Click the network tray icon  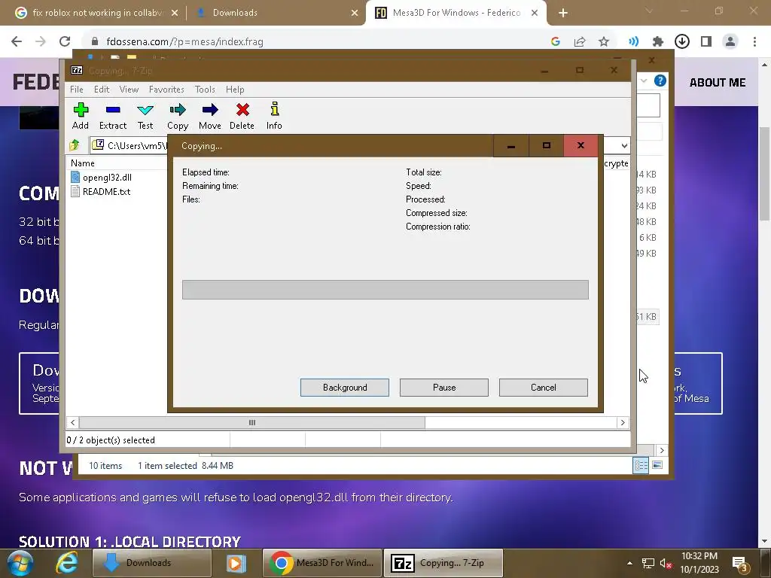(x=648, y=564)
